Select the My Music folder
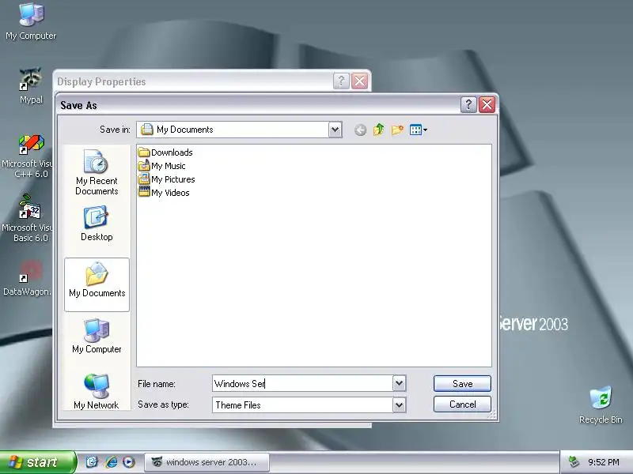Viewport: 633px width, 474px height. 162,166
